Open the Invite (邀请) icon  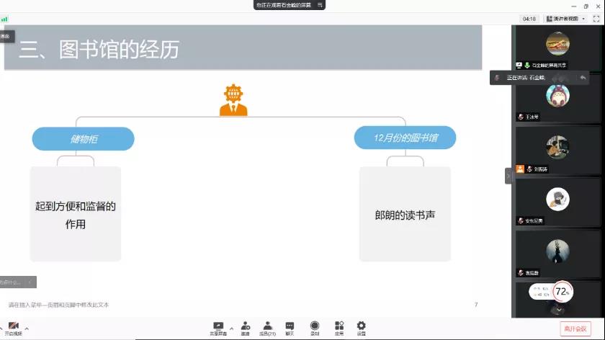[246, 327]
